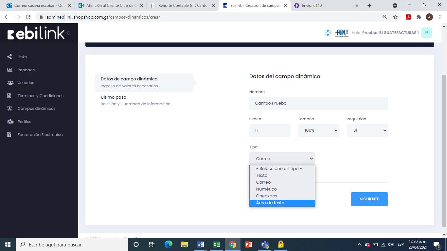Image resolution: width=447 pixels, height=251 pixels.
Task: Open Chrome profile avatar A
Action: (429, 17)
